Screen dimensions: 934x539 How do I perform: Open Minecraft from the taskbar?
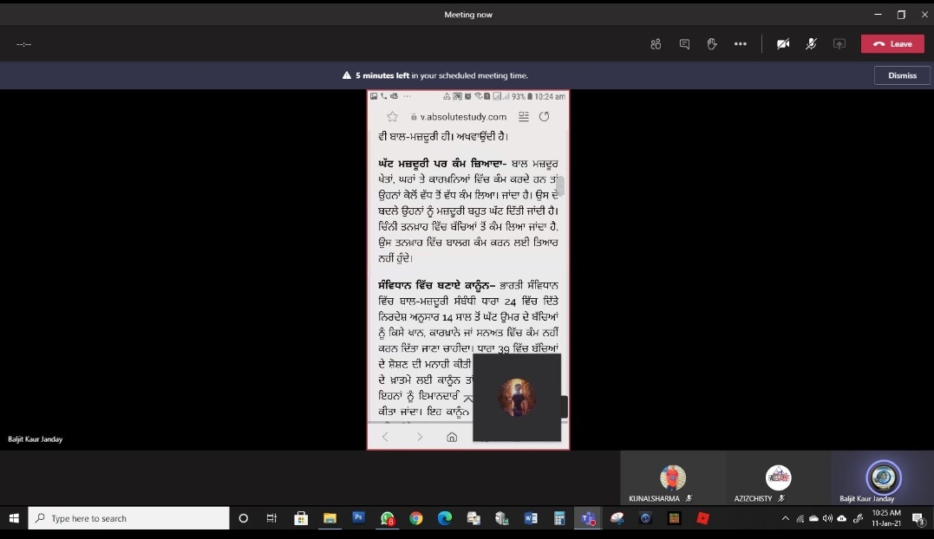674,518
